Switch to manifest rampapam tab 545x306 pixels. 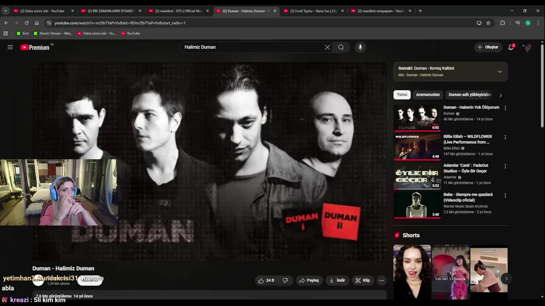click(381, 11)
